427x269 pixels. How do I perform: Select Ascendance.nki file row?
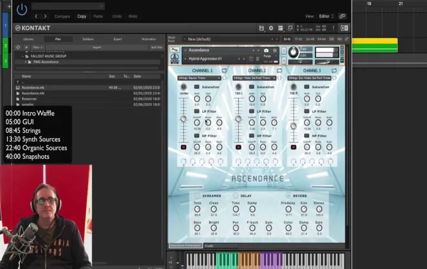coord(89,88)
